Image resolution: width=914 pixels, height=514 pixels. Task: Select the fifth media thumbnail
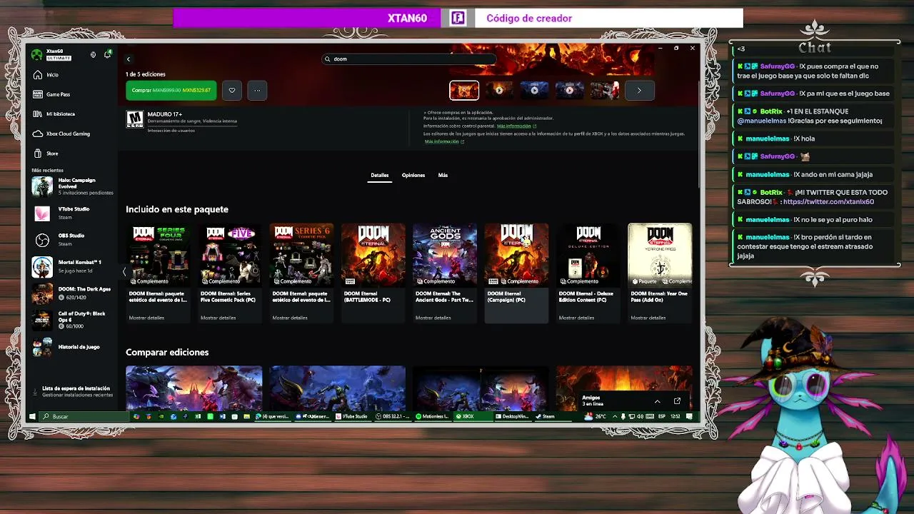coord(604,90)
